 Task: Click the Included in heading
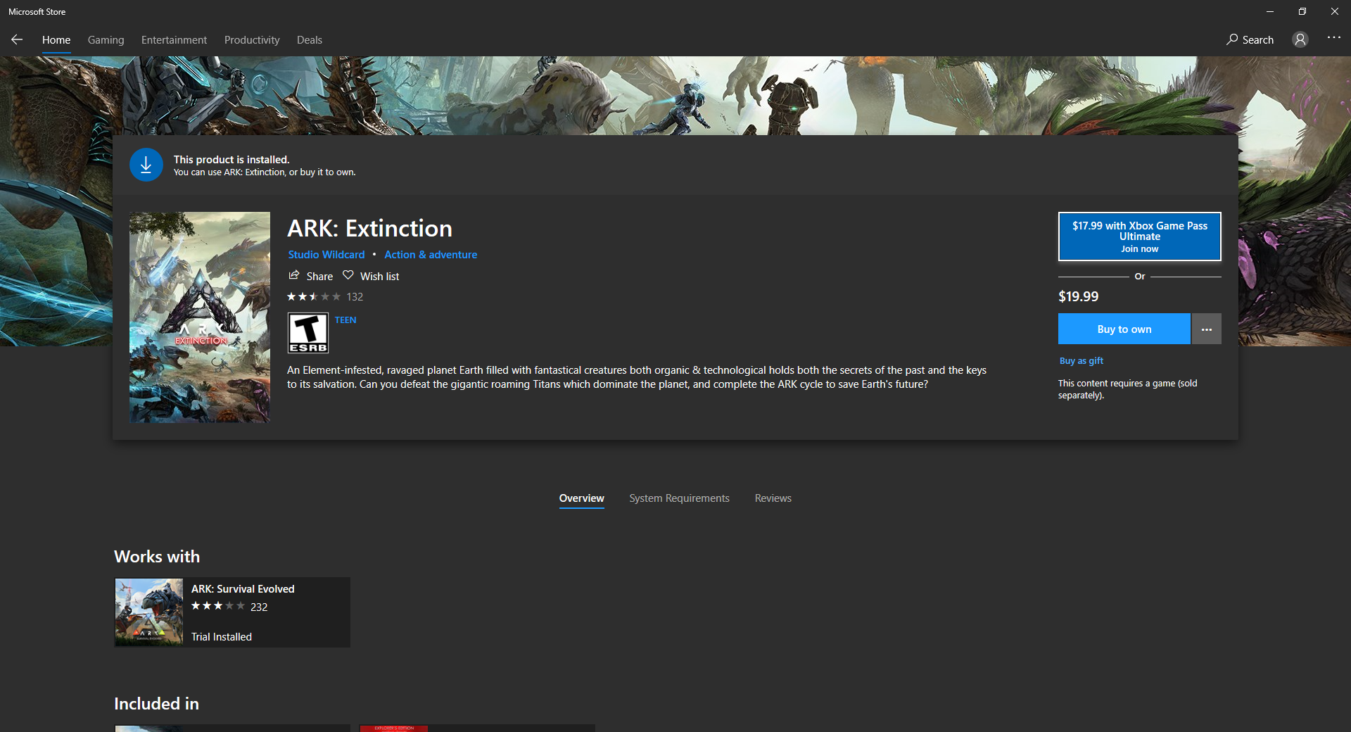coord(156,704)
